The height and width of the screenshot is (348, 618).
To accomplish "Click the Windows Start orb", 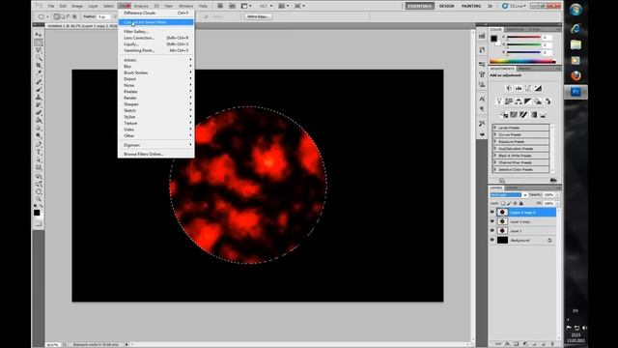I will coord(576,10).
